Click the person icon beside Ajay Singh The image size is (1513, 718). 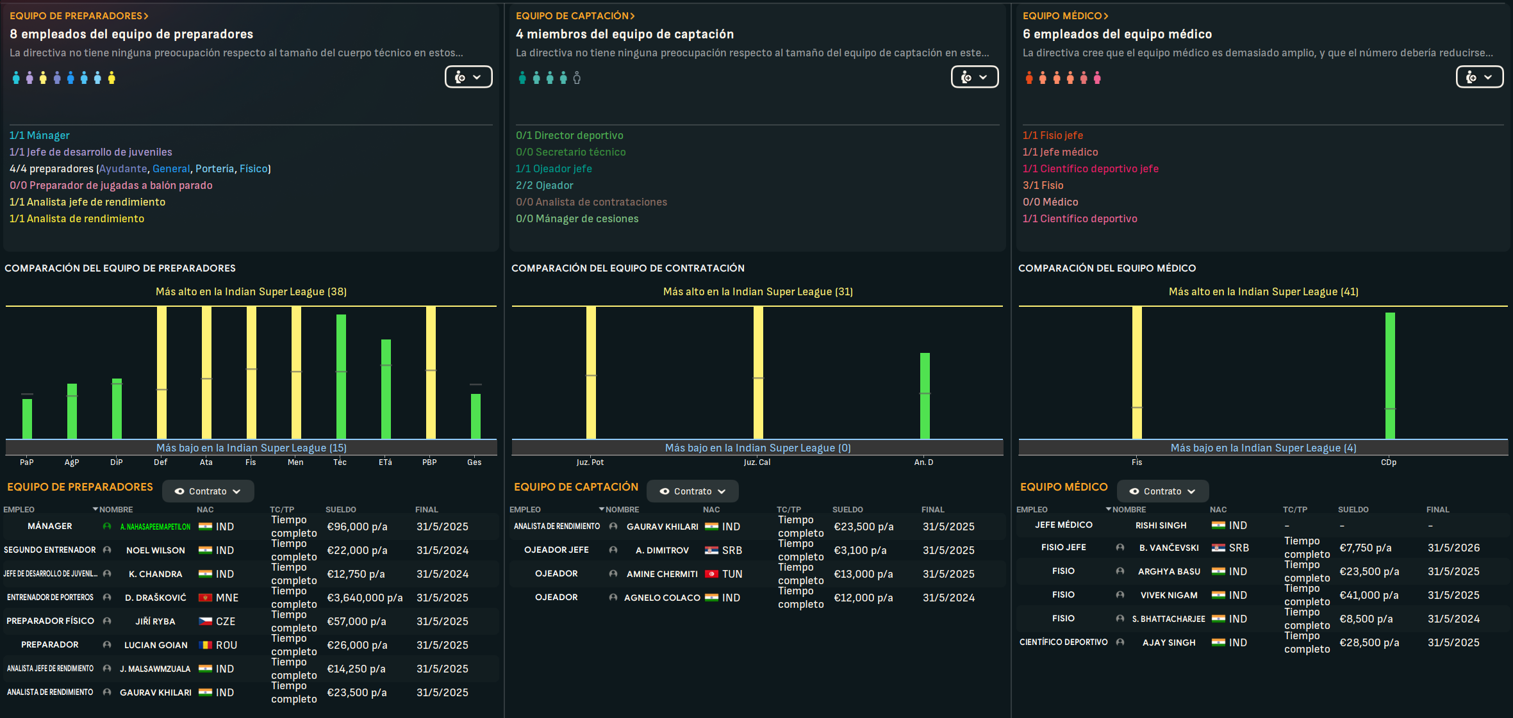click(1120, 642)
